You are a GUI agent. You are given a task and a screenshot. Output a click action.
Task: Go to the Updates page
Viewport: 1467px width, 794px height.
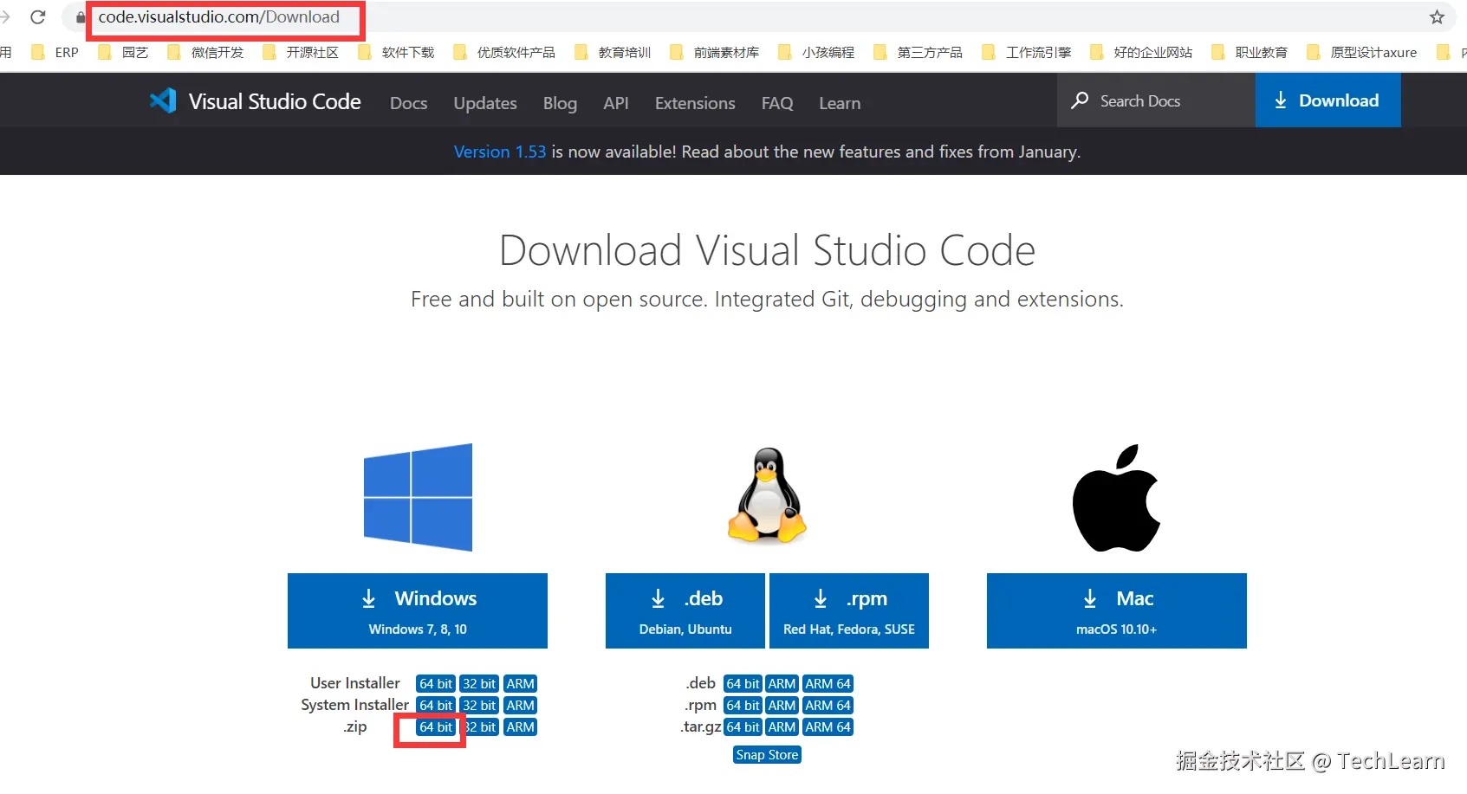pos(485,103)
